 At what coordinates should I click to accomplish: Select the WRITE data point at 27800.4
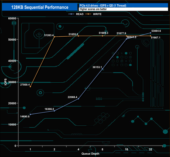coord(30,87)
